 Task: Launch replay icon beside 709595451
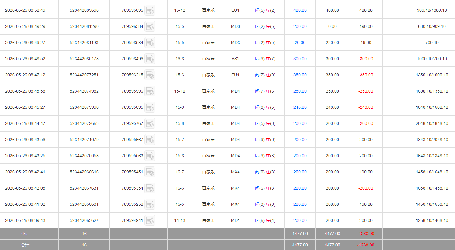click(150, 172)
